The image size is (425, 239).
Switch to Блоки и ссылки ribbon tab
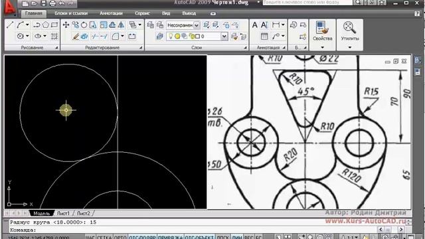tap(71, 13)
